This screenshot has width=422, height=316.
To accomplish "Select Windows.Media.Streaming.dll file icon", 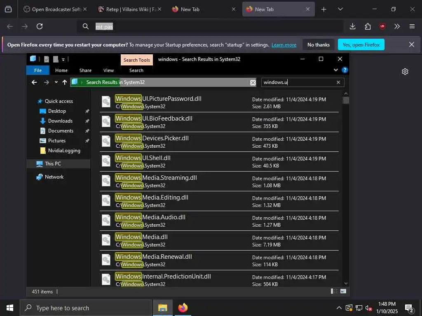I will (106, 181).
